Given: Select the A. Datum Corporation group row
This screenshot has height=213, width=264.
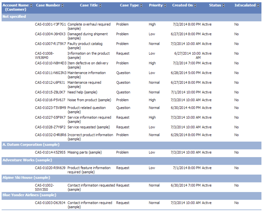Looking at the screenshot, I should 131,145.
